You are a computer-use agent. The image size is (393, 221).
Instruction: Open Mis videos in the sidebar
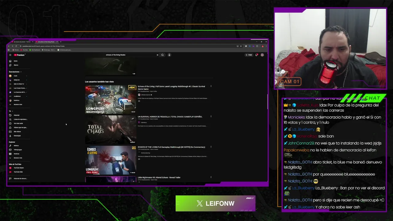click(x=17, y=132)
